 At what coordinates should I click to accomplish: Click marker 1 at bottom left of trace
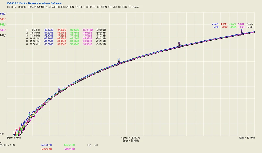(x=14, y=133)
